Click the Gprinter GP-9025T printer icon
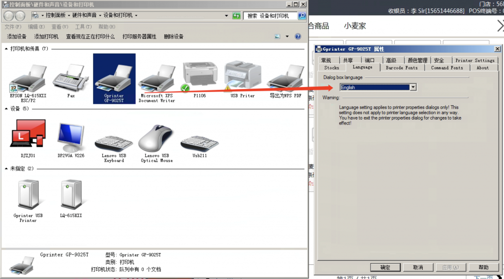Screen dimensions: 504x279 [114, 76]
